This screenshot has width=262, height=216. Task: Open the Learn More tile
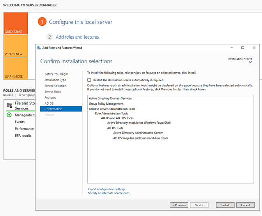coord(16,68)
